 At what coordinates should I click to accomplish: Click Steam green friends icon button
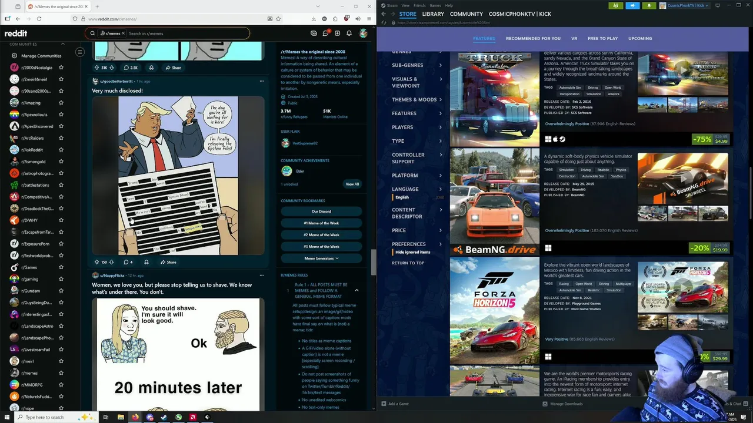tap(616, 5)
